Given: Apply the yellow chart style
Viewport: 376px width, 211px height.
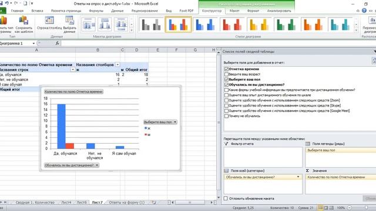Looking at the screenshot, I should 259,25.
